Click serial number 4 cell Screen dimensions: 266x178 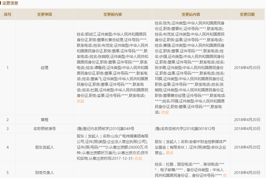coord(8,147)
